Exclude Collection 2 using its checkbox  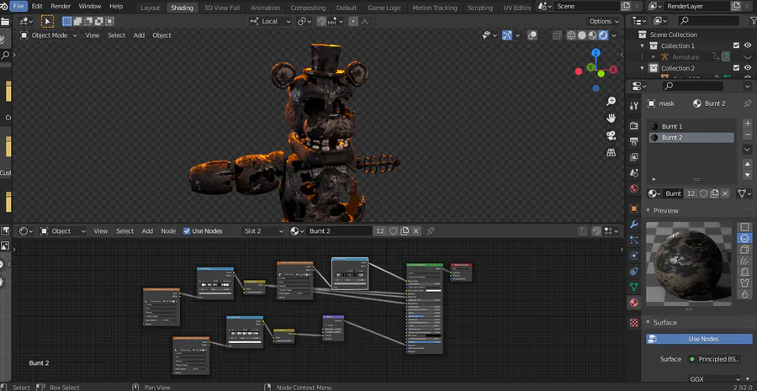(736, 68)
